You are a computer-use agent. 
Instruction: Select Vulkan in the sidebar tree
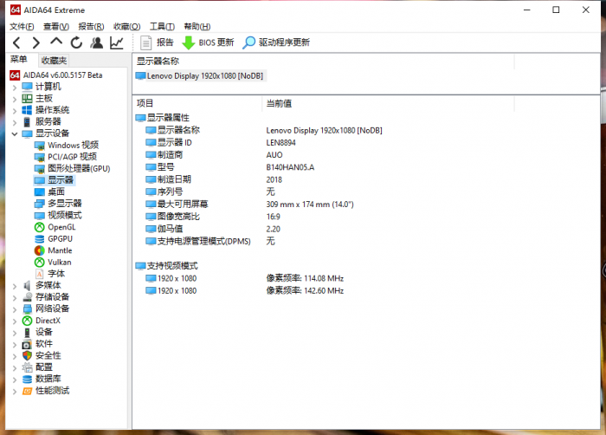pos(59,262)
